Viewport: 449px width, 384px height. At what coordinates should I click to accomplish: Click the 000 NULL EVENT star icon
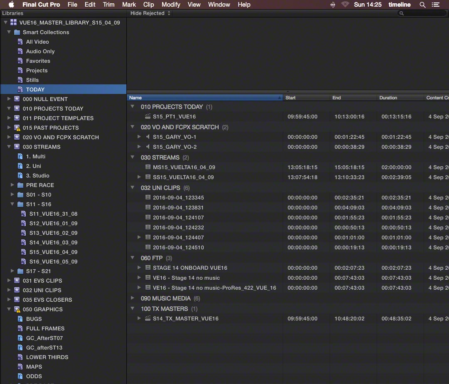17,99
